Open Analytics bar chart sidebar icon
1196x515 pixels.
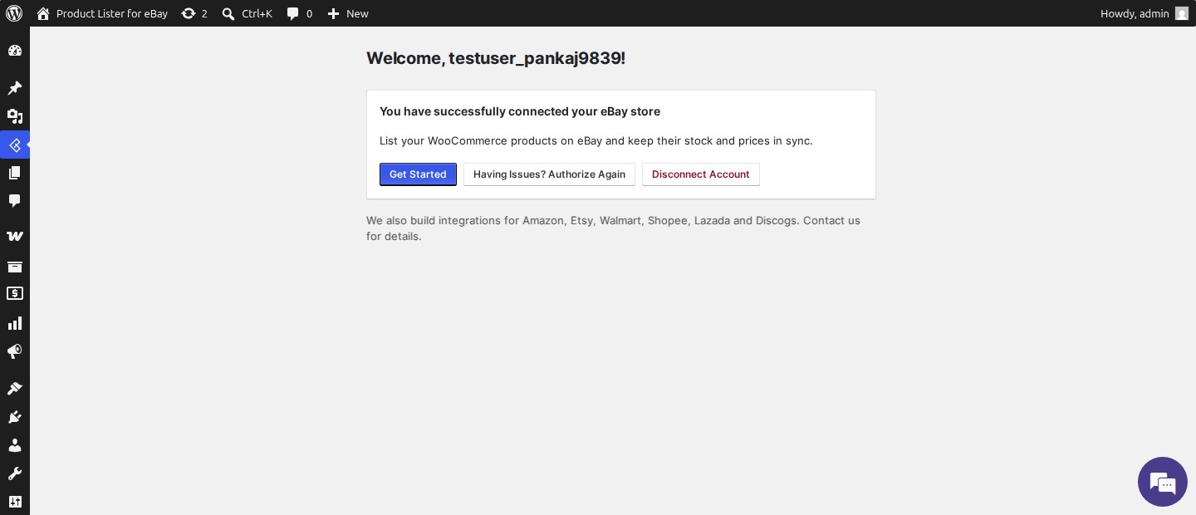(x=15, y=323)
